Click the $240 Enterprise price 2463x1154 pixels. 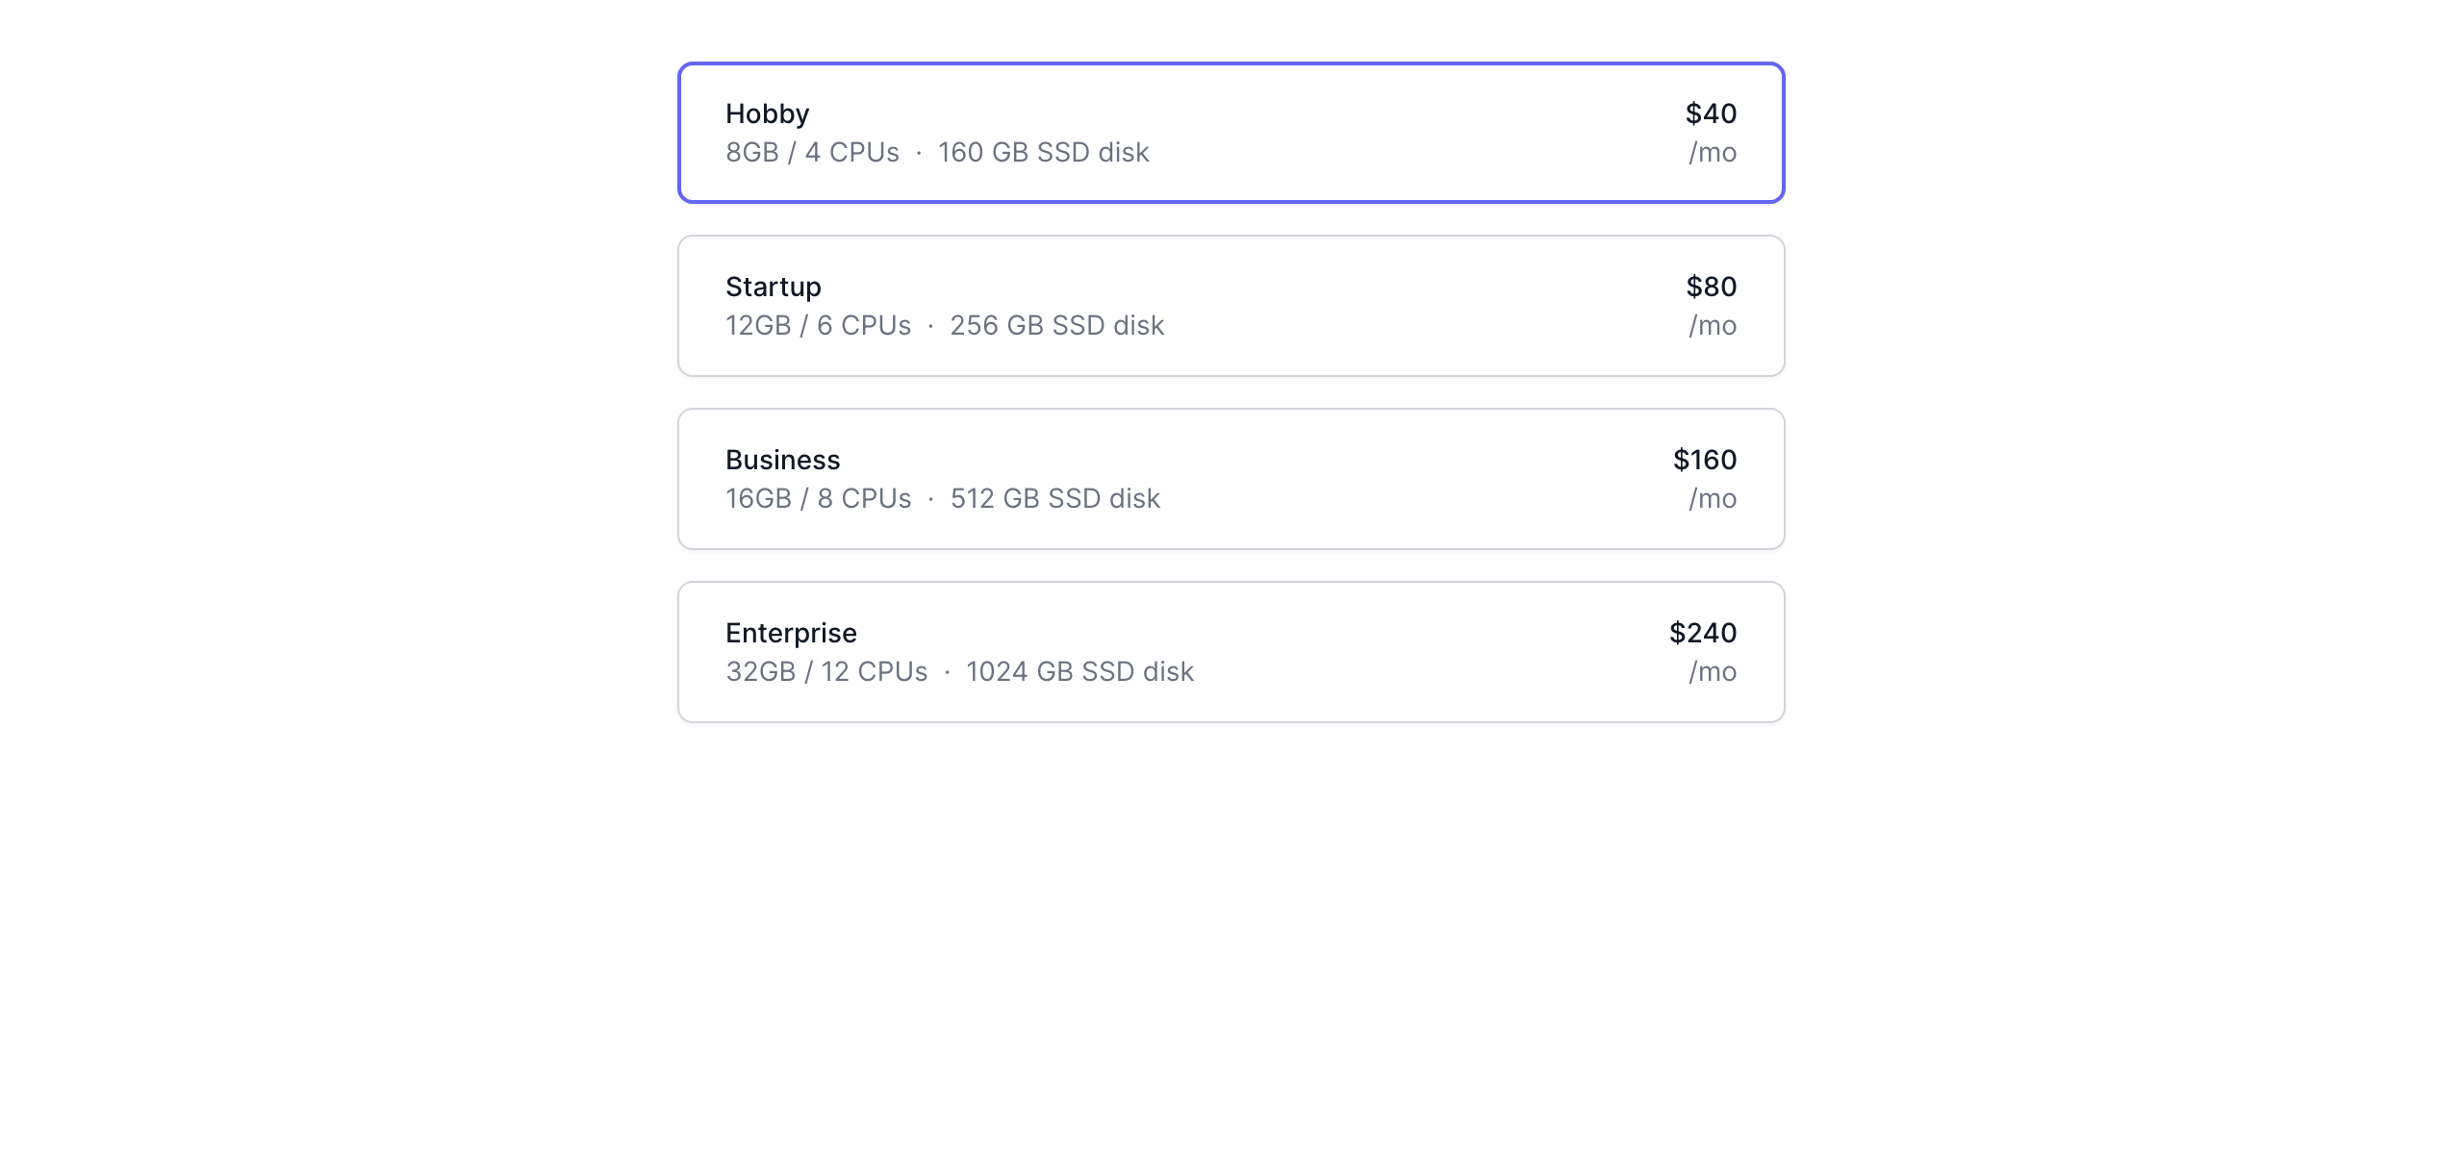pyautogui.click(x=1702, y=633)
